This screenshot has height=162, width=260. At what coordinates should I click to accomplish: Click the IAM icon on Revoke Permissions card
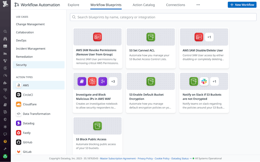tap(98, 37)
